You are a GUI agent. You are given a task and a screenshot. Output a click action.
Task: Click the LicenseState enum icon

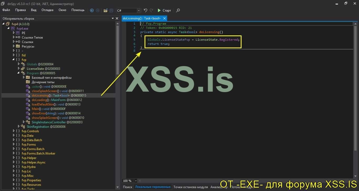(x=23, y=69)
